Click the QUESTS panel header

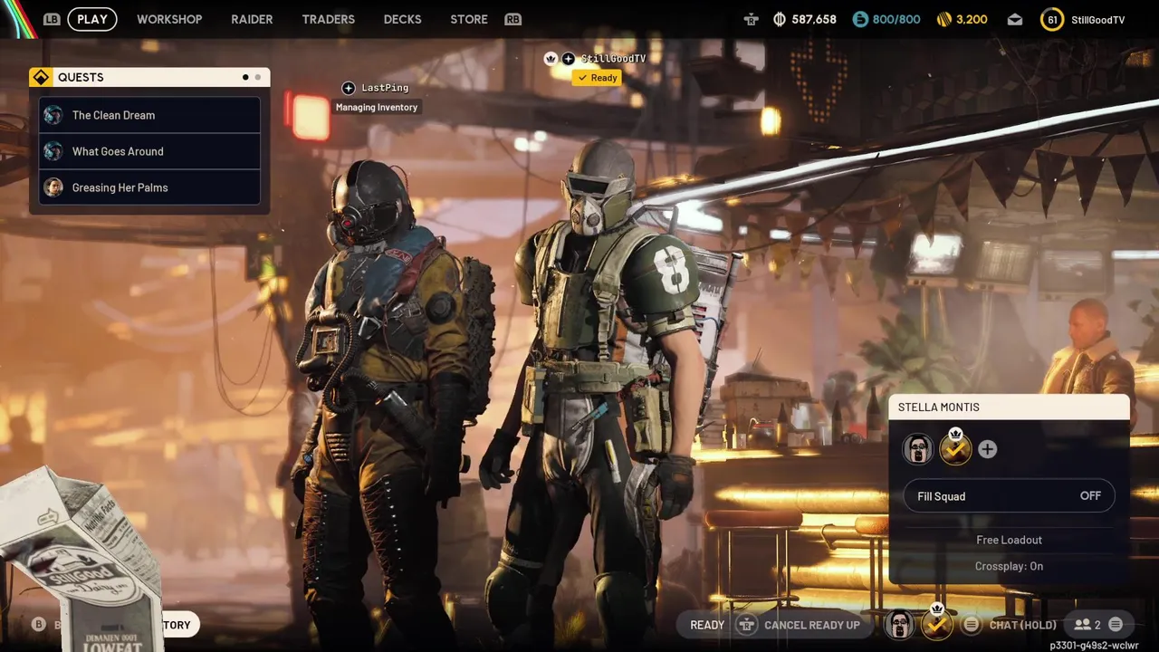[x=149, y=77]
